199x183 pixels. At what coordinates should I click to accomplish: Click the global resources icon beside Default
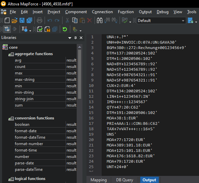click(x=191, y=20)
